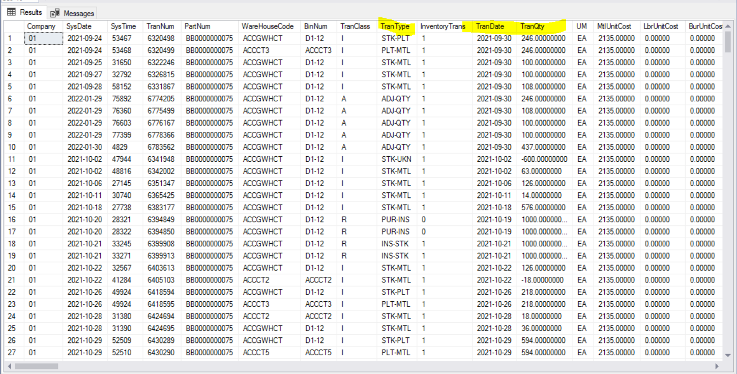737x374 pixels.
Task: Click TranDate cell 2021-10-11
Action: coord(495,195)
